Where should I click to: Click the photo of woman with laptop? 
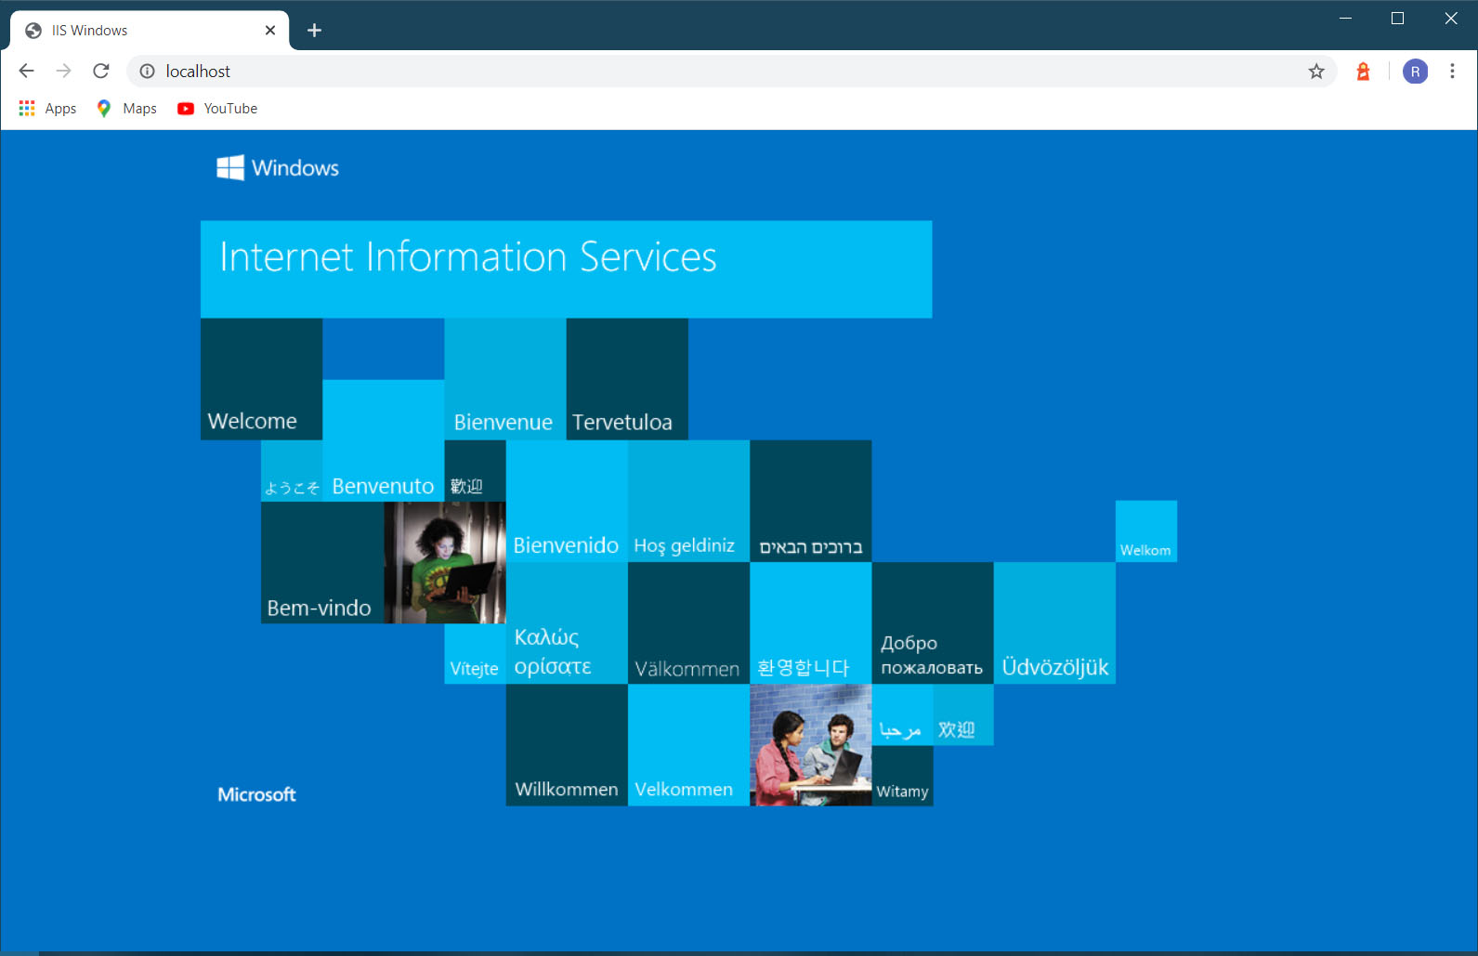[x=445, y=562]
